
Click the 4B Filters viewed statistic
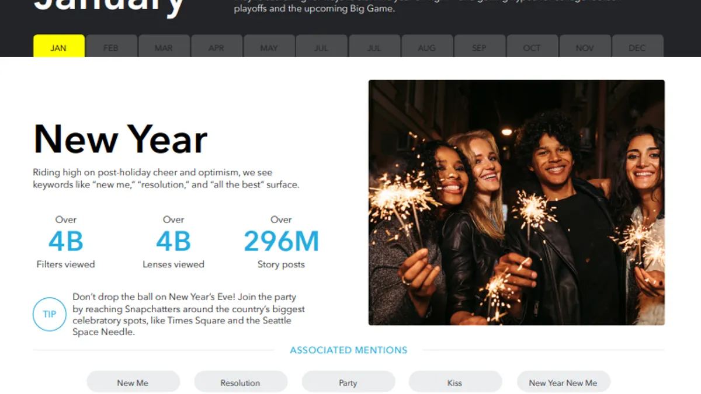click(x=65, y=242)
